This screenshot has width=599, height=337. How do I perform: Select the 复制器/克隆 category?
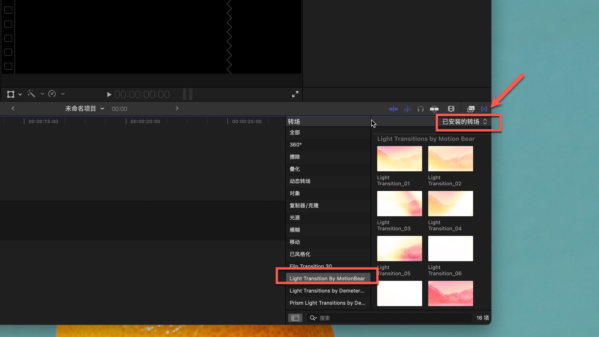tap(328, 205)
